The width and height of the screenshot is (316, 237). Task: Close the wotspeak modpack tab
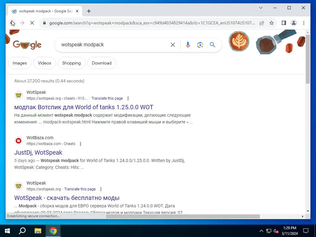coord(77,11)
